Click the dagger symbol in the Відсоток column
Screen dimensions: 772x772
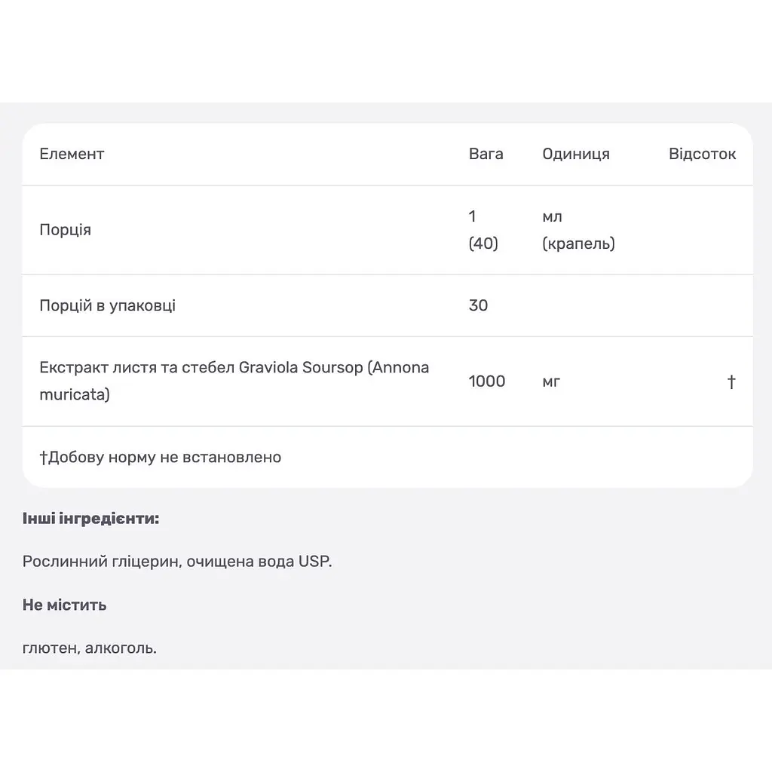[x=731, y=381]
